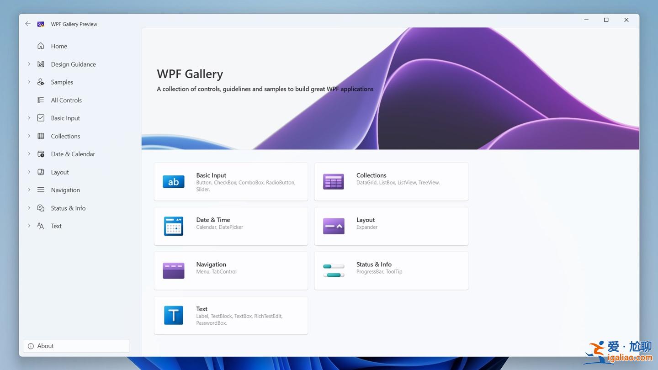The width and height of the screenshot is (658, 370).
Task: Expand Collections in the navigation pane
Action: [x=29, y=136]
